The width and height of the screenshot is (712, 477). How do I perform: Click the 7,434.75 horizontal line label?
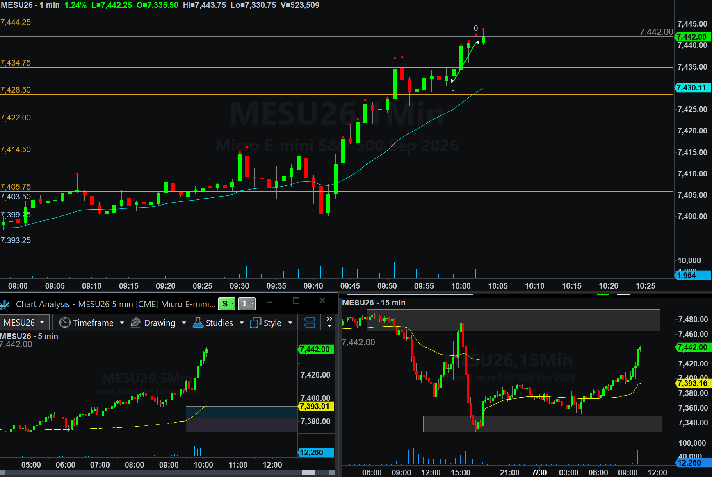[x=16, y=63]
